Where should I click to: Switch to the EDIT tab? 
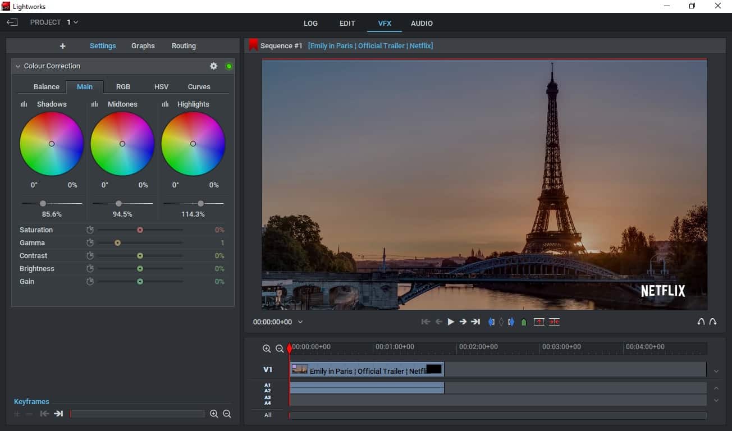[347, 24]
